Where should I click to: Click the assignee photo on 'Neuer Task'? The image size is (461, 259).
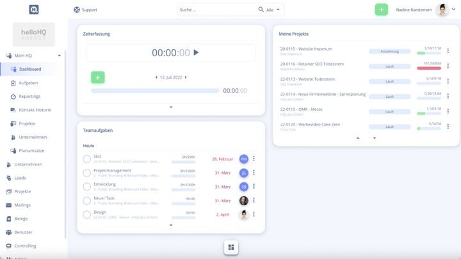click(244, 201)
